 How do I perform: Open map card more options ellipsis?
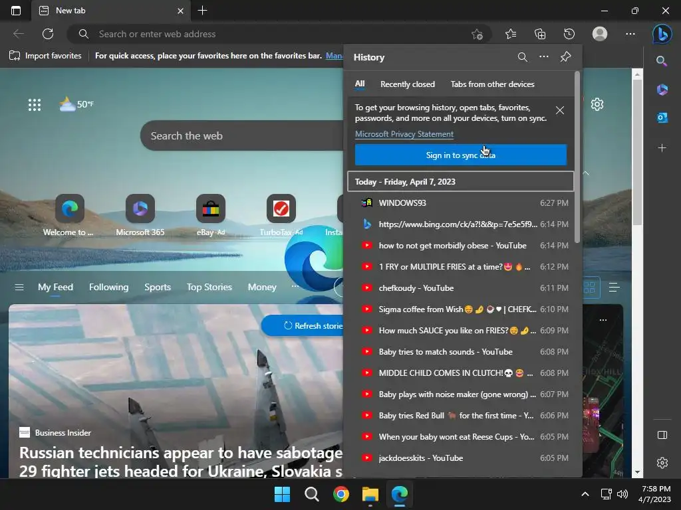(603, 320)
